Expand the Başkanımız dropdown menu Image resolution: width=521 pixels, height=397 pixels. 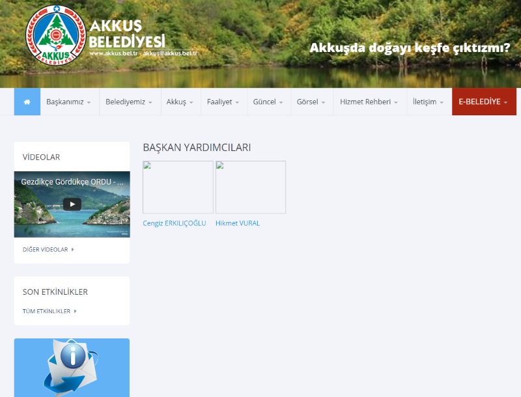coord(68,102)
